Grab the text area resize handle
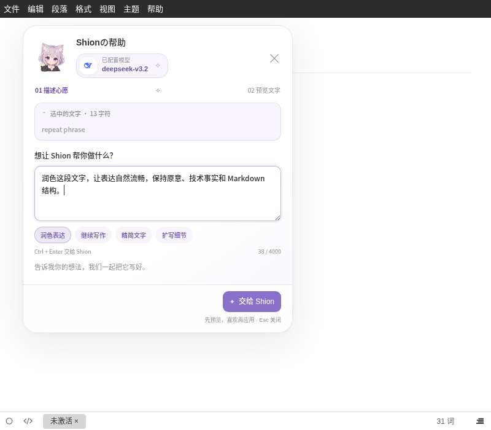The width and height of the screenshot is (491, 430). pyautogui.click(x=278, y=218)
